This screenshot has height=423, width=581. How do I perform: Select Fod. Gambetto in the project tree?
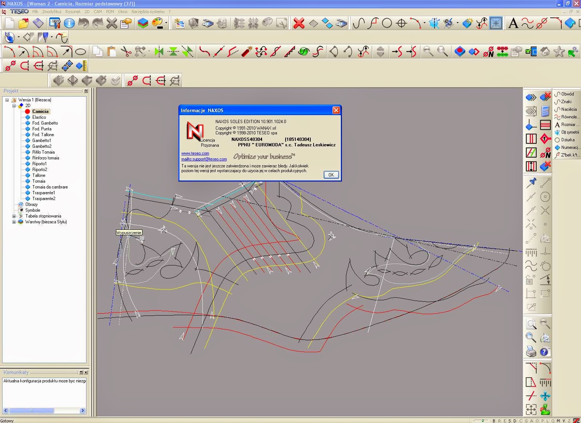45,123
